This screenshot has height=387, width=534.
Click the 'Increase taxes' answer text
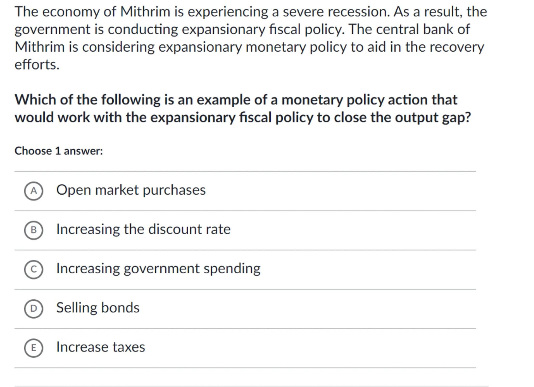pos(101,347)
